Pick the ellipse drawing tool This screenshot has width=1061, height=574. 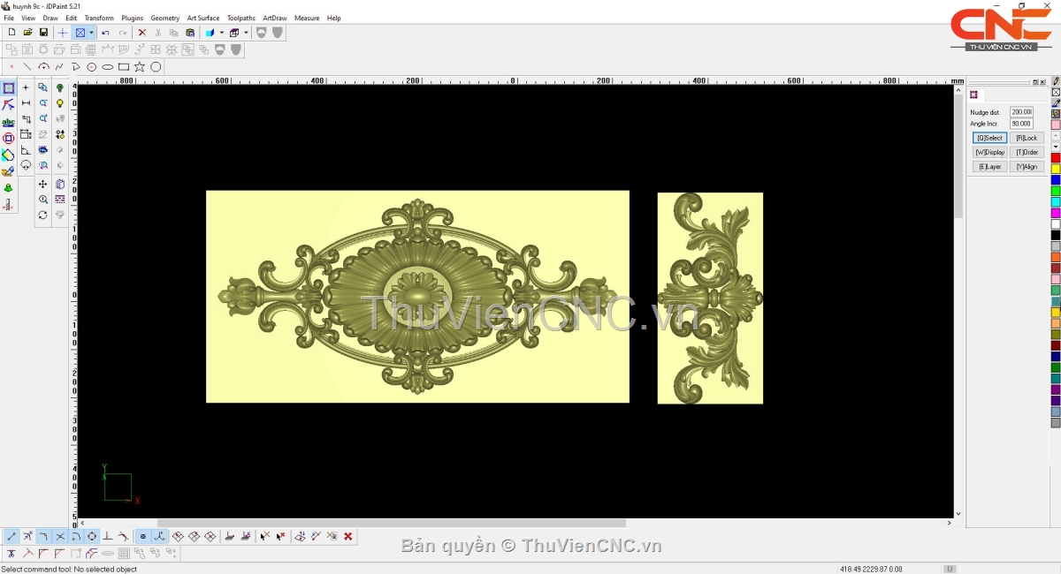pyautogui.click(x=108, y=67)
